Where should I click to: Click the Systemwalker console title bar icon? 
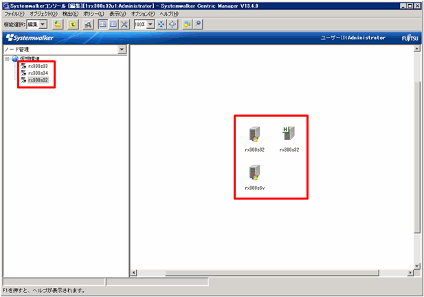tap(6, 5)
